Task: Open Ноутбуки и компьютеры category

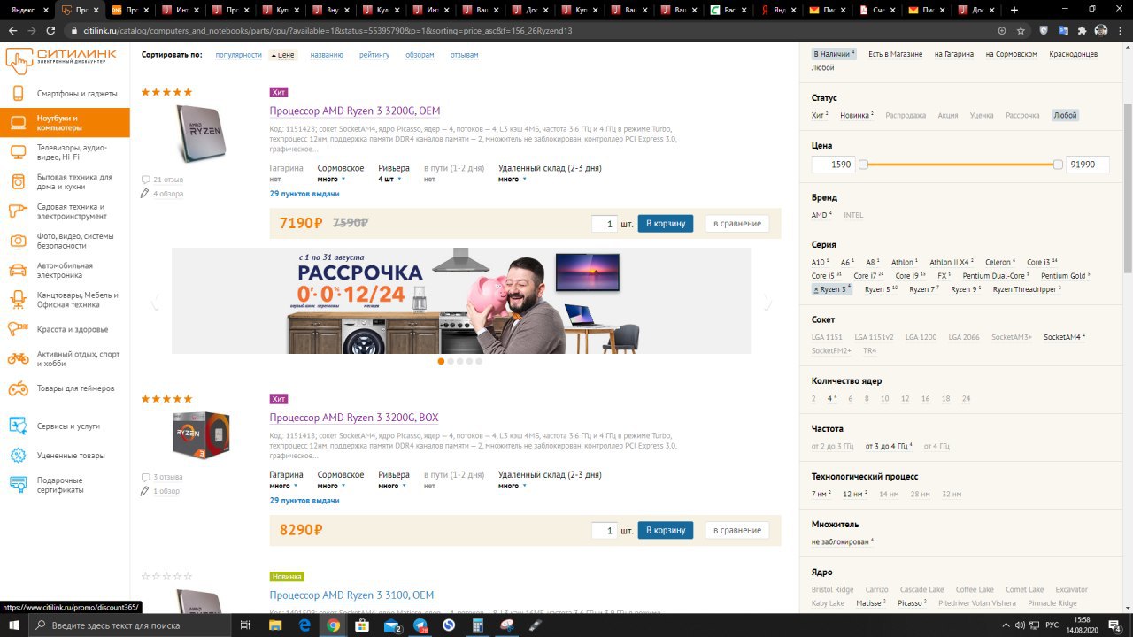Action: point(65,123)
